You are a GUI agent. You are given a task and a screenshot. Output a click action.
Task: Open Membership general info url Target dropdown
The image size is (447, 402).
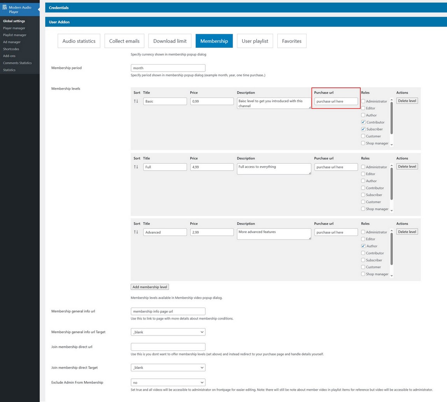pyautogui.click(x=168, y=332)
